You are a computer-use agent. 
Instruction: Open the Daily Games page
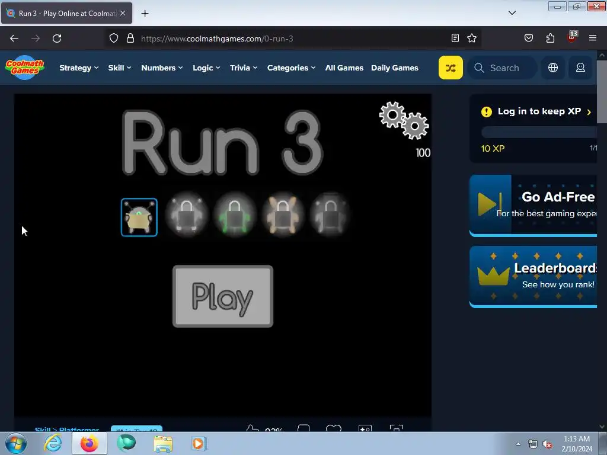(x=394, y=68)
